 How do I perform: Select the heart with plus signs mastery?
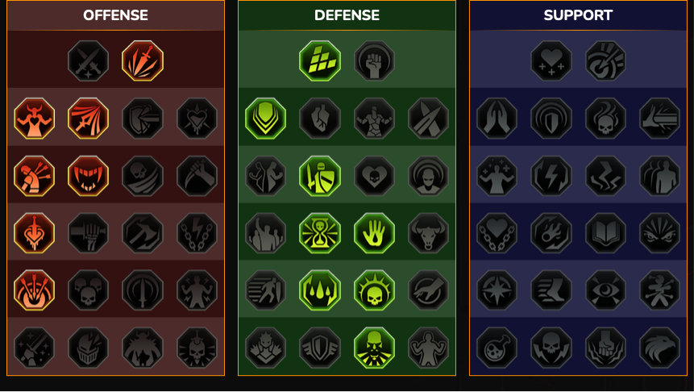tap(551, 60)
